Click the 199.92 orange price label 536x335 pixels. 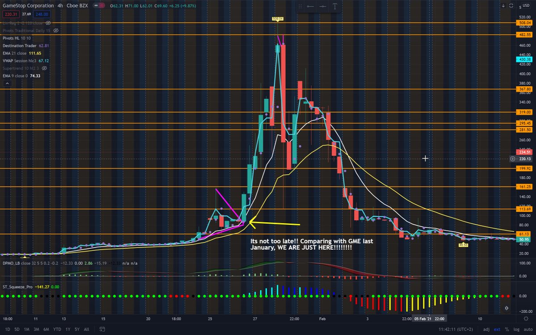pos(524,168)
